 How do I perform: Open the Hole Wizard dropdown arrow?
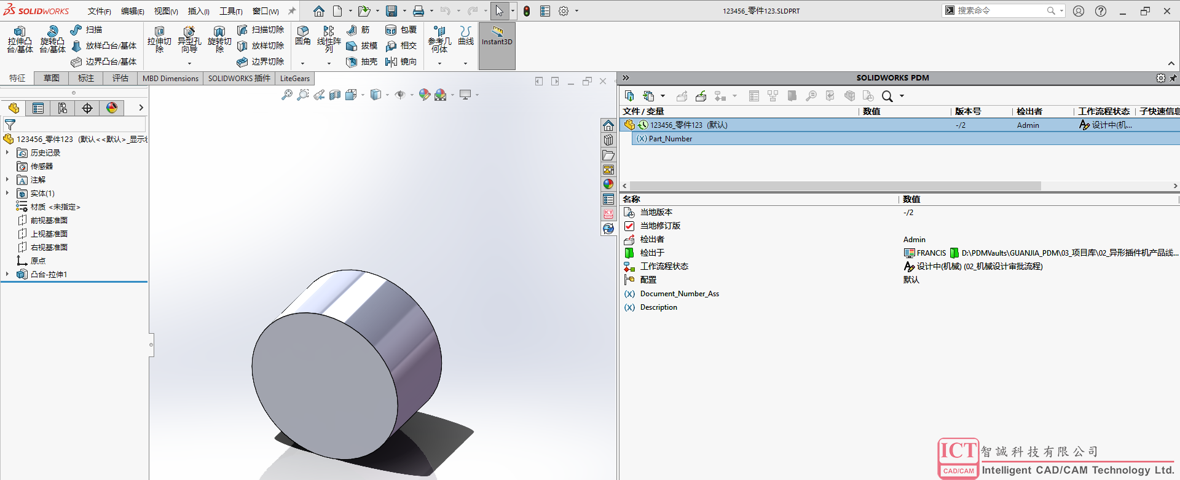[189, 63]
